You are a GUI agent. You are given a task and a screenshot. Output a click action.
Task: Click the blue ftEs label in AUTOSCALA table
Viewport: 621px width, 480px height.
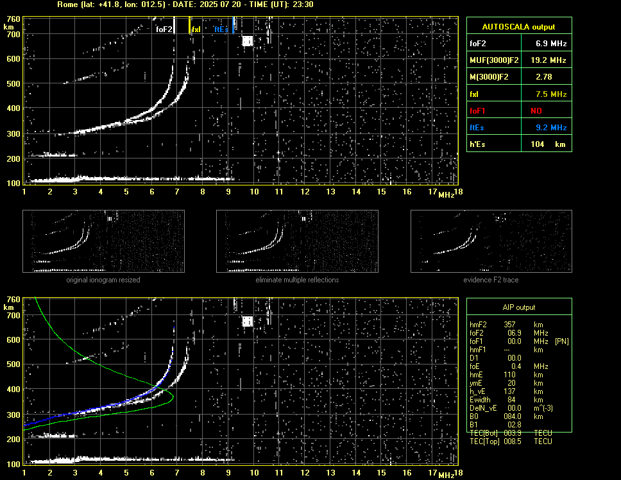477,128
